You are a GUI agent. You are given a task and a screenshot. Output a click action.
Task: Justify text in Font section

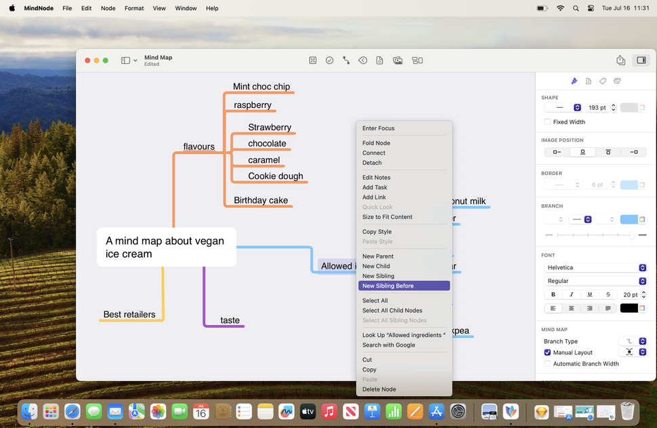[608, 309]
